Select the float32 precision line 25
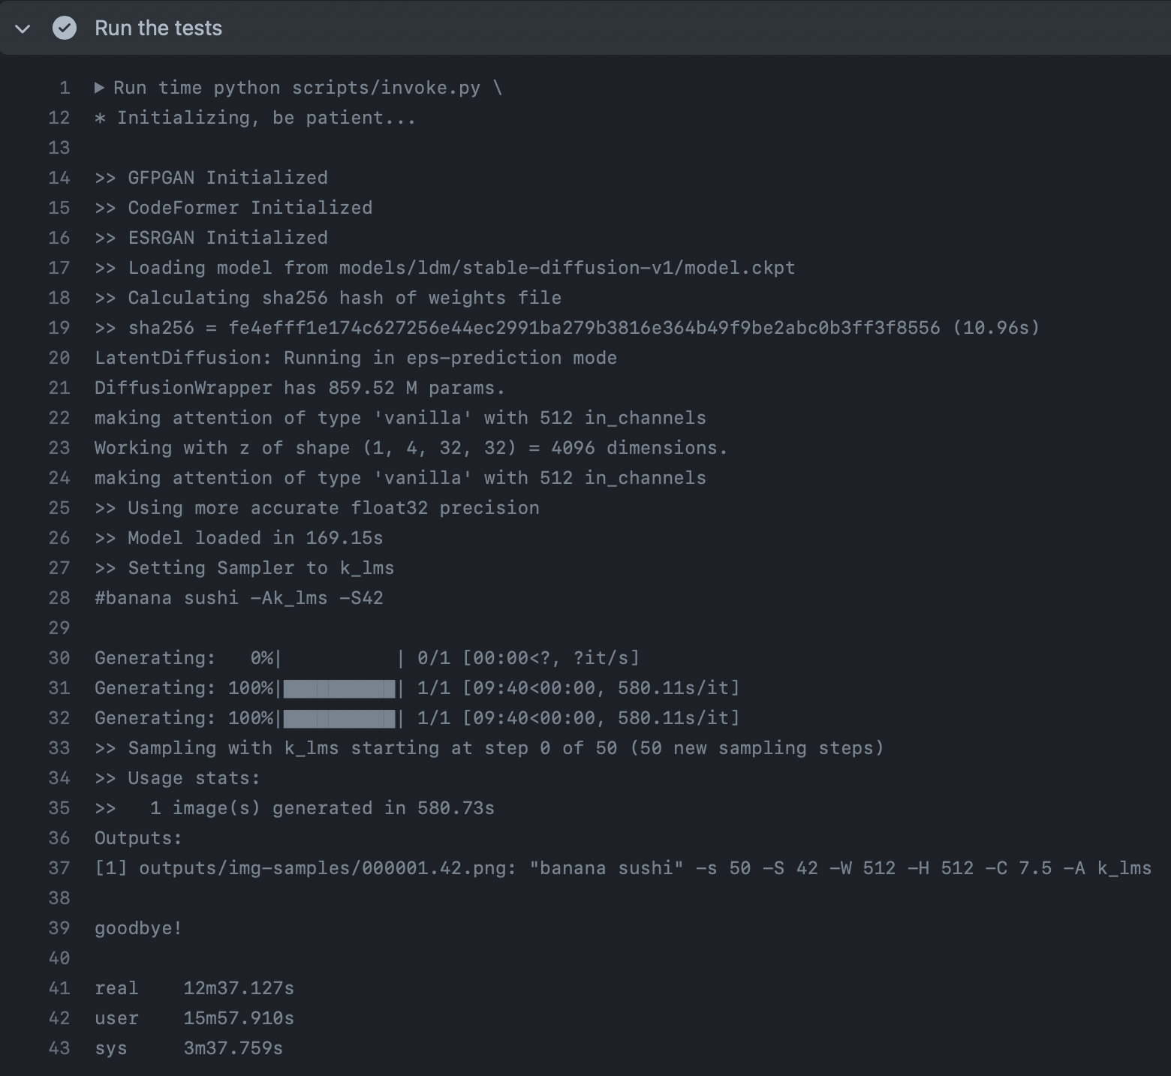Screen dimensions: 1171x1076 click(317, 508)
